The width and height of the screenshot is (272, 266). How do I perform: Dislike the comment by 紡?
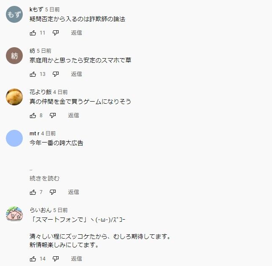tap(56, 74)
